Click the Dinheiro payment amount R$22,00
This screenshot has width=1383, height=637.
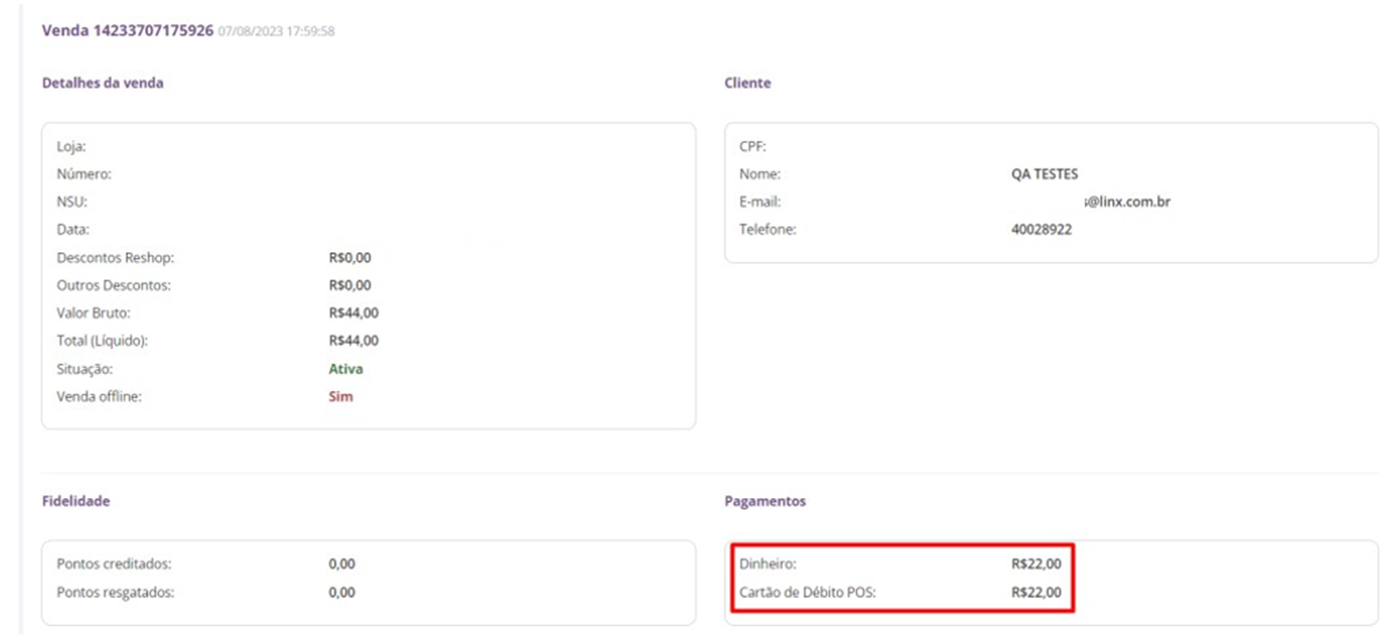(x=1036, y=564)
